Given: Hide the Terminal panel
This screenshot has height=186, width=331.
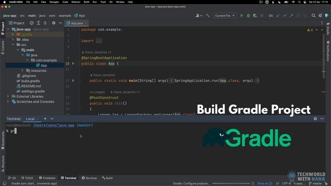Looking at the screenshot, I should click(x=322, y=119).
